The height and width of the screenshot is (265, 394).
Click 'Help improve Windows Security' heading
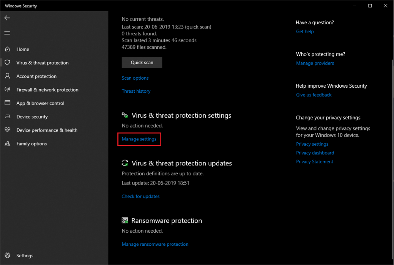pos(331,86)
